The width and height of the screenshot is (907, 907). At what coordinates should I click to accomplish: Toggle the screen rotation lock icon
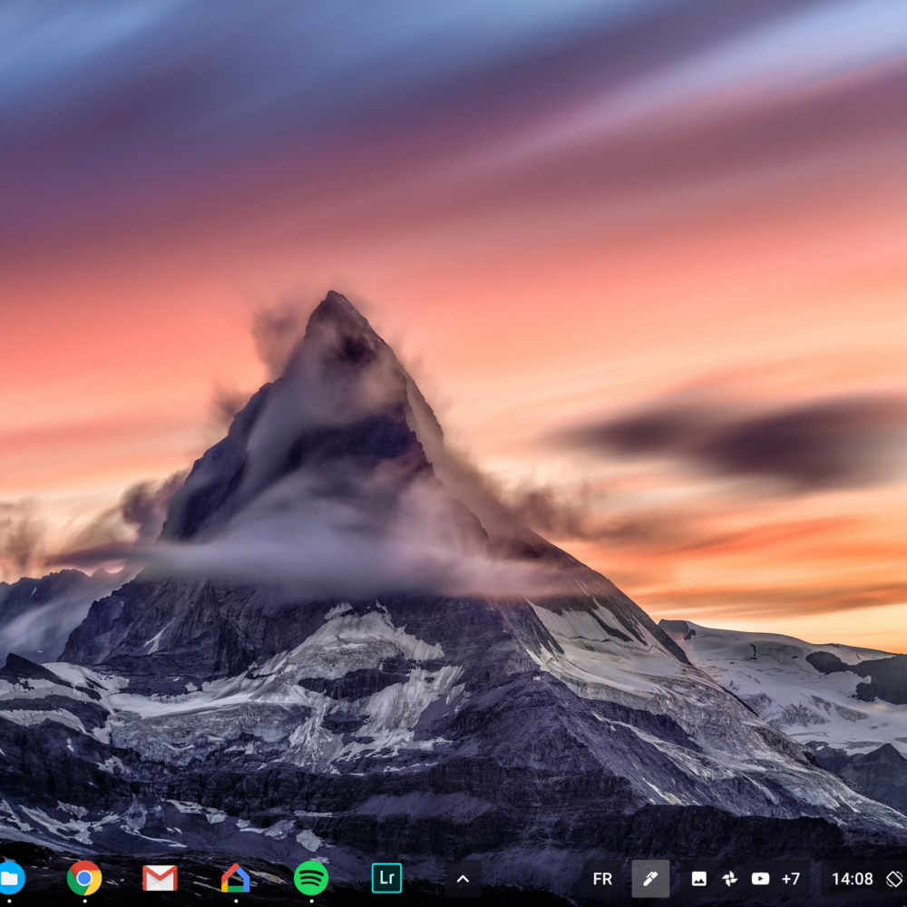point(895,879)
